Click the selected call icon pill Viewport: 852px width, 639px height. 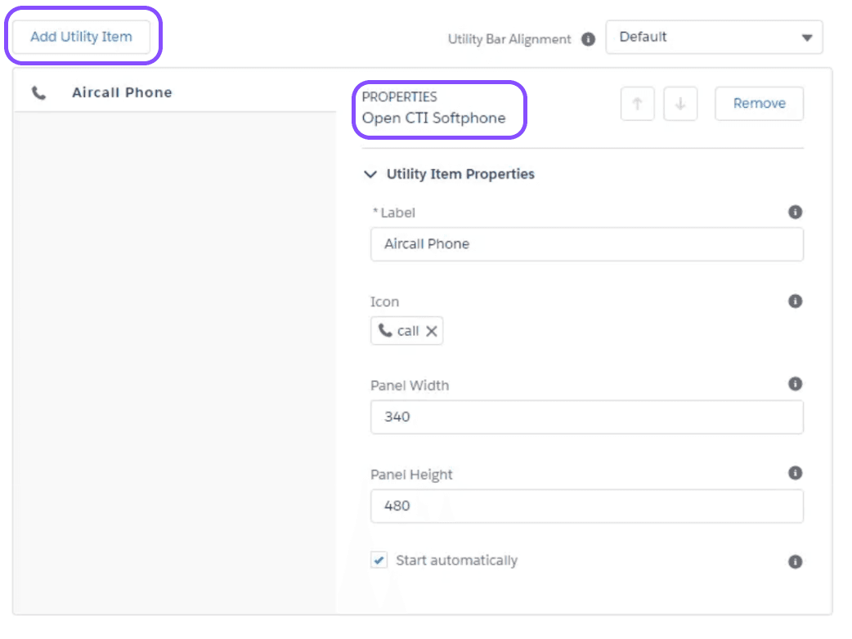[x=399, y=331]
